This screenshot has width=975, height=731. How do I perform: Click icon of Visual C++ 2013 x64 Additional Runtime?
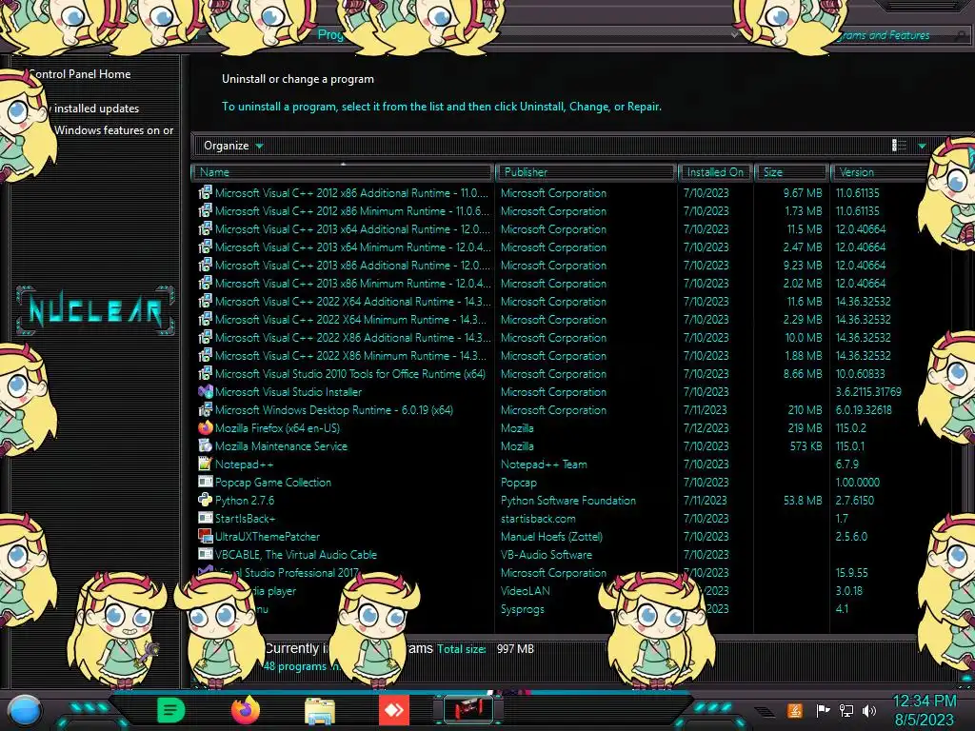(206, 228)
